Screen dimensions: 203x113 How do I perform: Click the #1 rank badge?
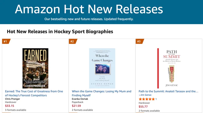pos(6,41)
